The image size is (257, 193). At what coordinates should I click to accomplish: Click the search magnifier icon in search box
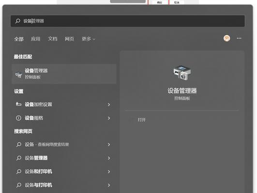18,21
